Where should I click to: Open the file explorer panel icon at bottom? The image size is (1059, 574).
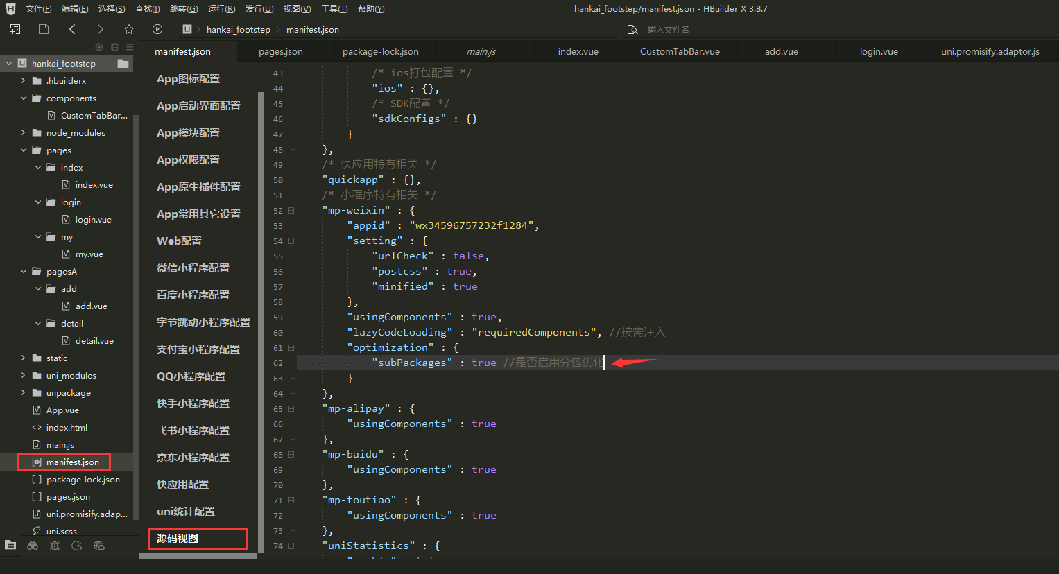(x=10, y=546)
